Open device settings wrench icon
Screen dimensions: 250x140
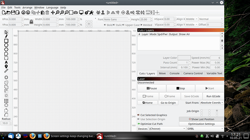coord(91,13)
